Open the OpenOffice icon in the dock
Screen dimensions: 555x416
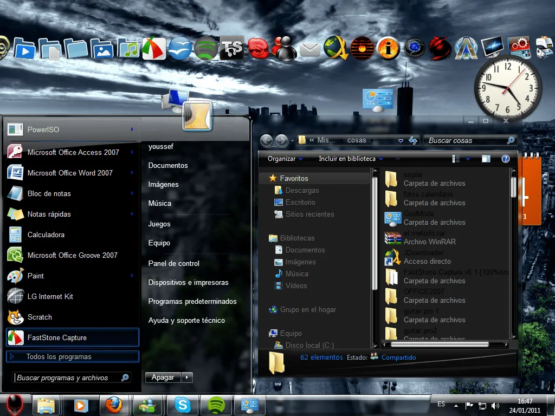point(179,49)
